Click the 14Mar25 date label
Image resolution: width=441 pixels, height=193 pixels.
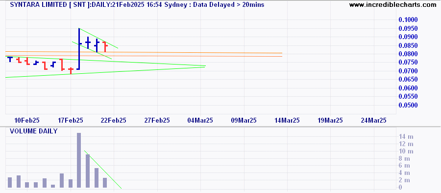click(x=287, y=120)
